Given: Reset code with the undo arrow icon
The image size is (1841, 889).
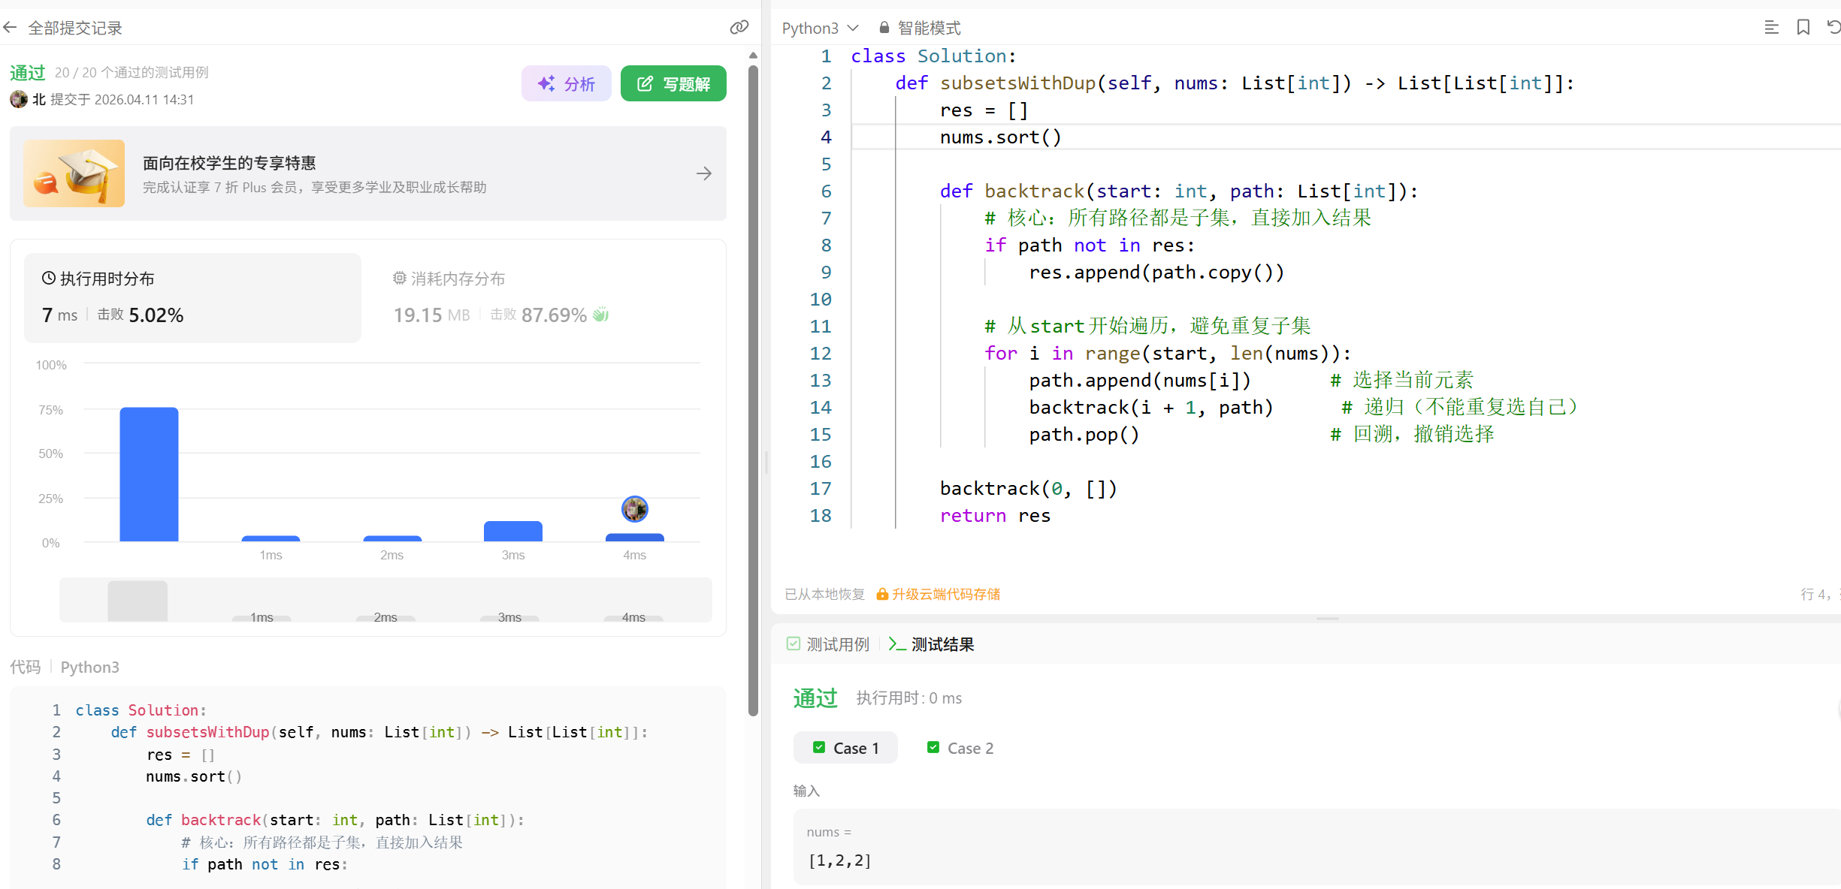Looking at the screenshot, I should click(1833, 28).
